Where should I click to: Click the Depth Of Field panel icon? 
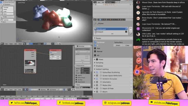tap(101, 88)
